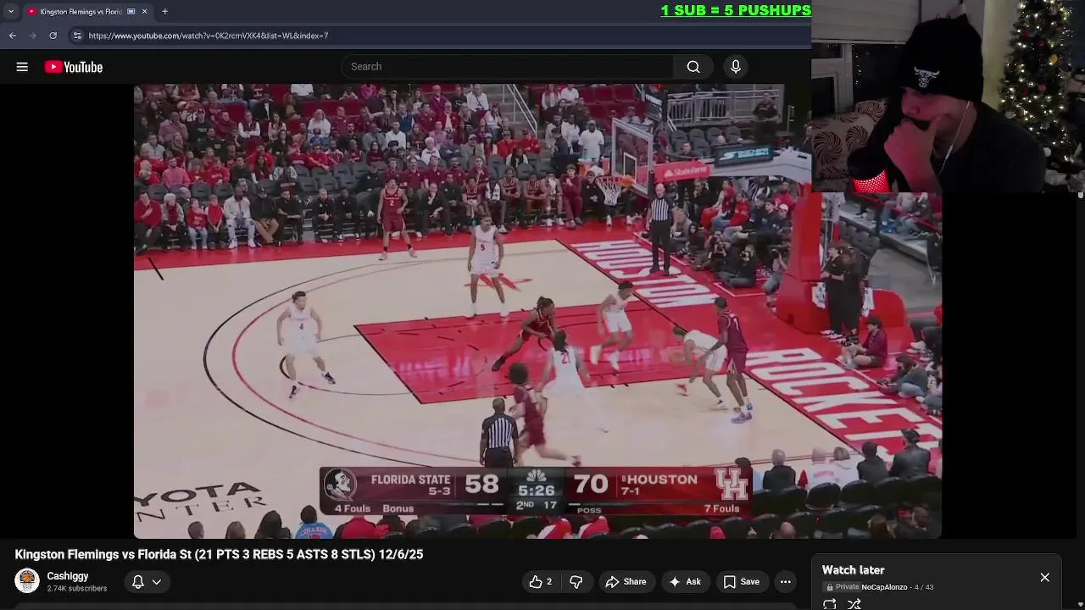Focus the YouTube search box
Screen dimensions: 1085x610
pyautogui.click(x=507, y=67)
